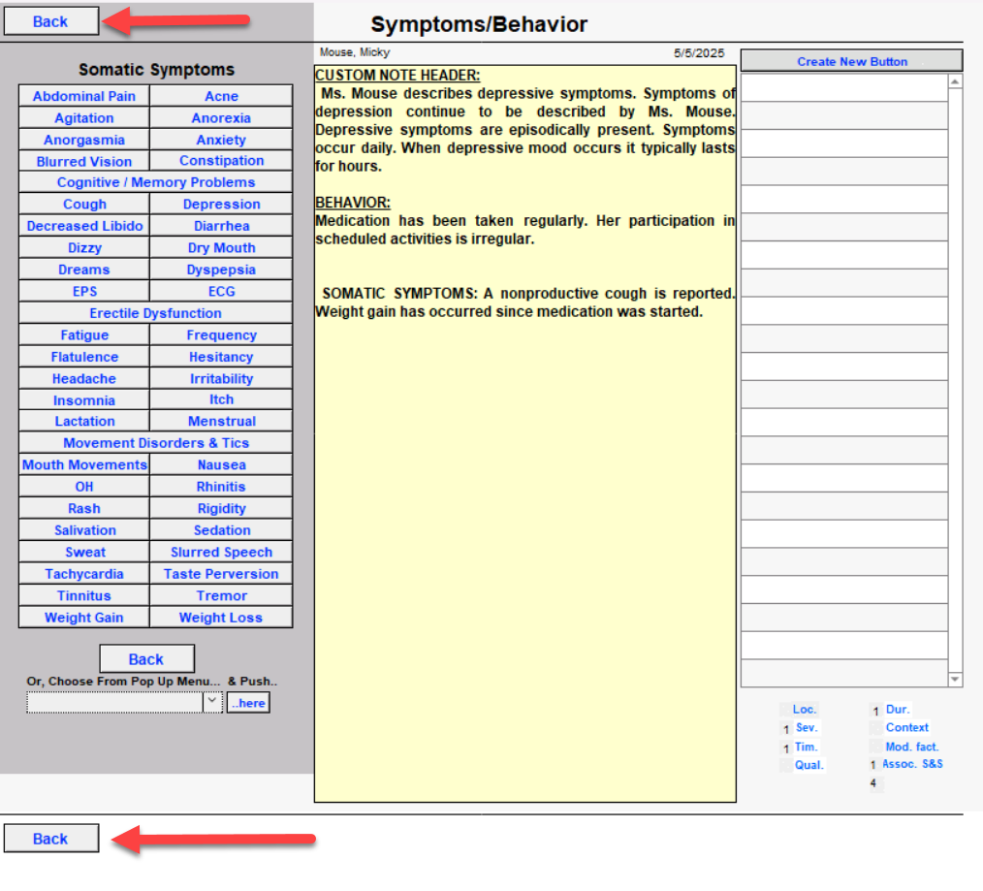The height and width of the screenshot is (891, 983).
Task: Click the Back button at top left
Action: (50, 21)
